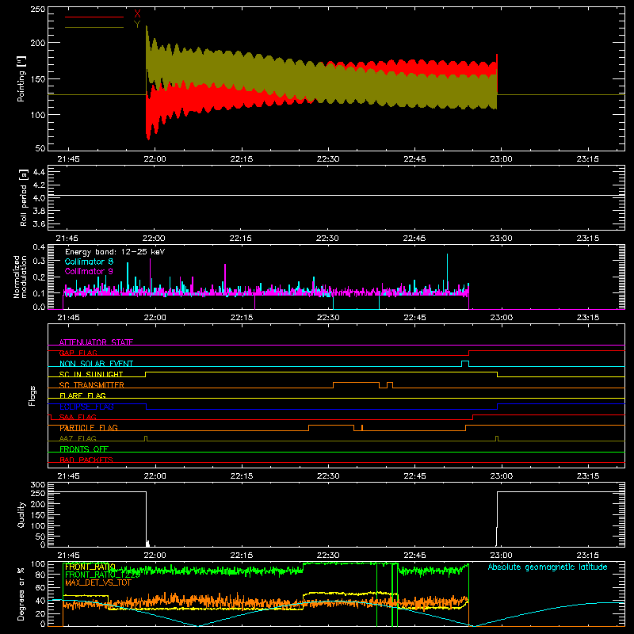Click the 'Pointing' axis title
Screen dimensions: 634x634
pyautogui.click(x=21, y=78)
